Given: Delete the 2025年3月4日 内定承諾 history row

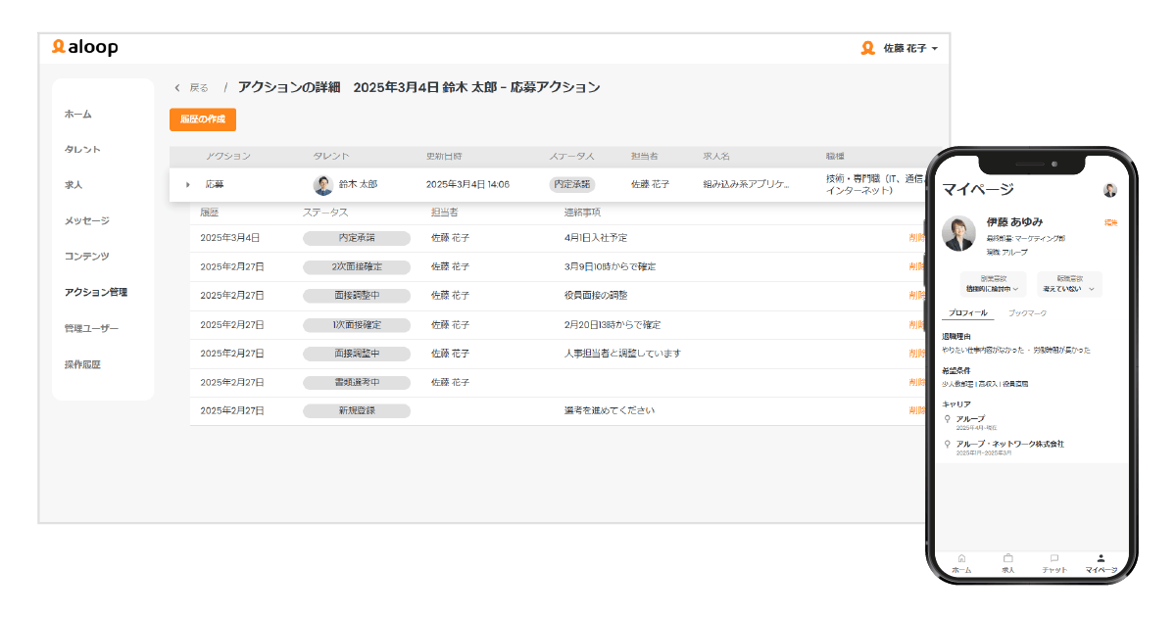Looking at the screenshot, I should point(916,237).
